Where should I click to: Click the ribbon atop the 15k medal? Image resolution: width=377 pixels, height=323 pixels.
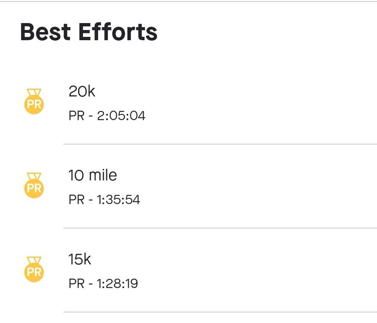coord(34,261)
